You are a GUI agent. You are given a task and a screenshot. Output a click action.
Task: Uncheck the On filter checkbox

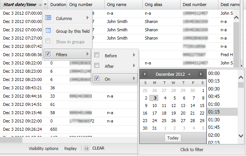coord(97,79)
